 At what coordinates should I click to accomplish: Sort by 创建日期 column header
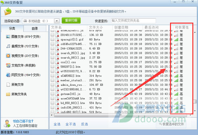pyautogui.click(x=128, y=27)
